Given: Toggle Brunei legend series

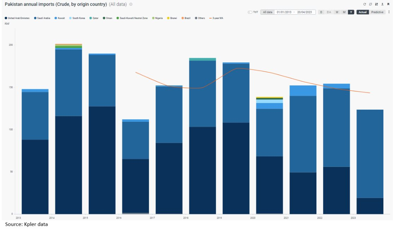Looking at the screenshot, I should [172, 18].
